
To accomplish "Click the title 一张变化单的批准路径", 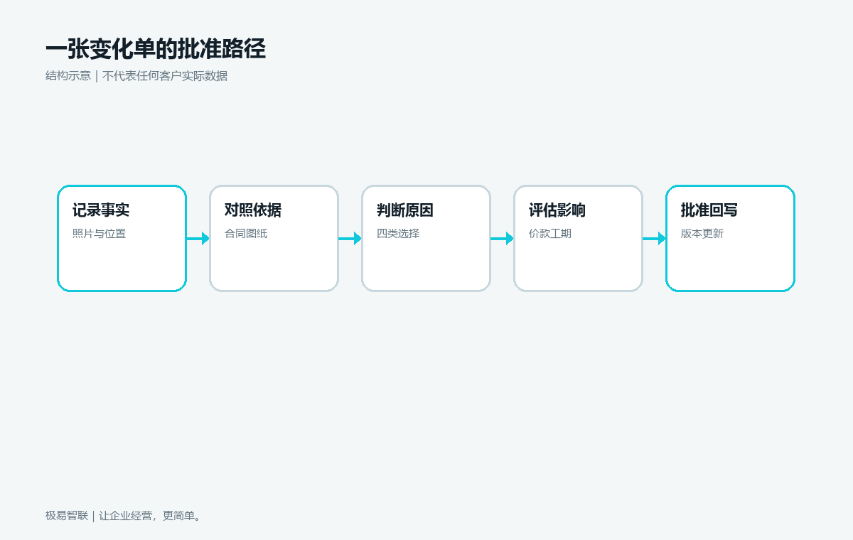I will point(156,49).
